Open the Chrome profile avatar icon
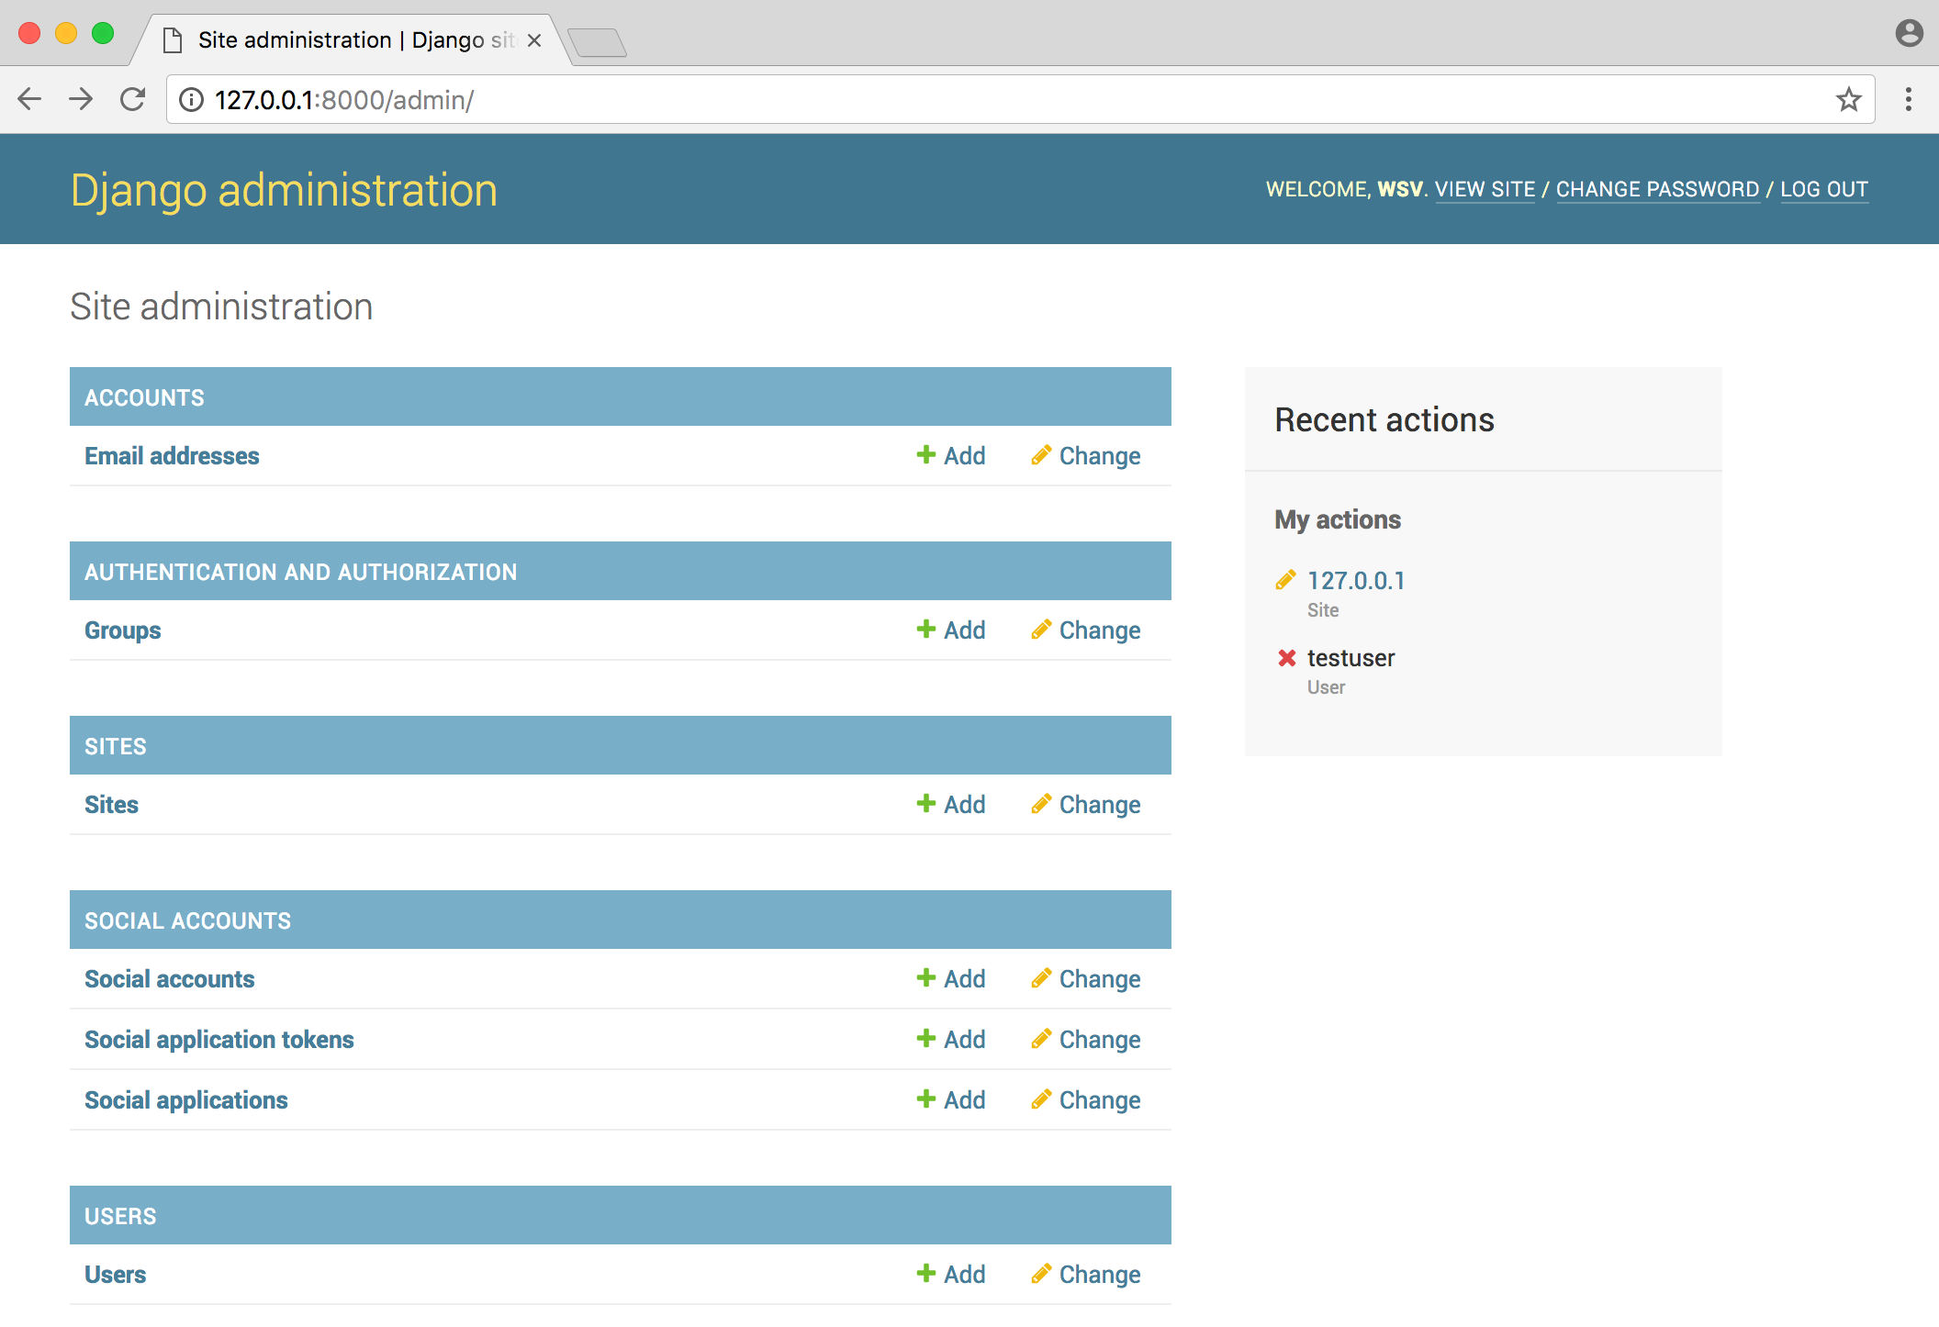This screenshot has height=1327, width=1939. (x=1909, y=34)
